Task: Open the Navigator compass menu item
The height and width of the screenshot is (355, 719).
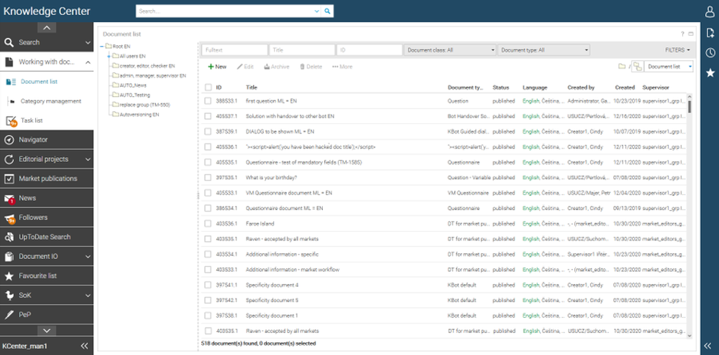Action: [47, 140]
